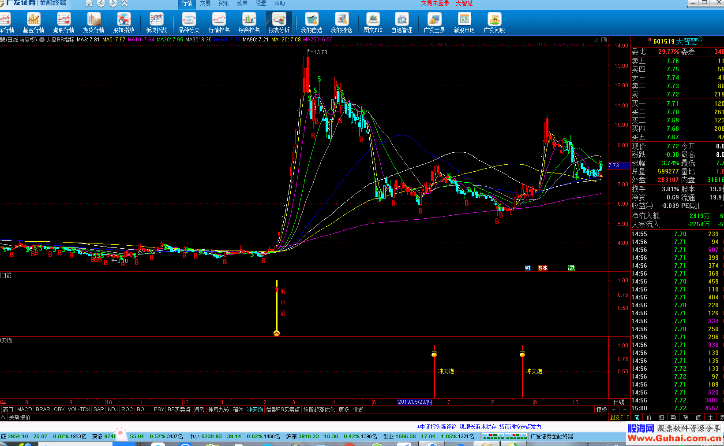This screenshot has height=446, width=724.
Task: Open 关联报价 related quotes
Action: [20, 417]
